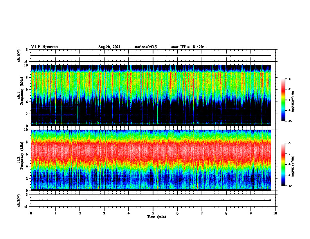Image resolution: width=310 pixels, height=239 pixels.
Task: Click the ch.2 spectrogram color bar
Action: (283, 164)
